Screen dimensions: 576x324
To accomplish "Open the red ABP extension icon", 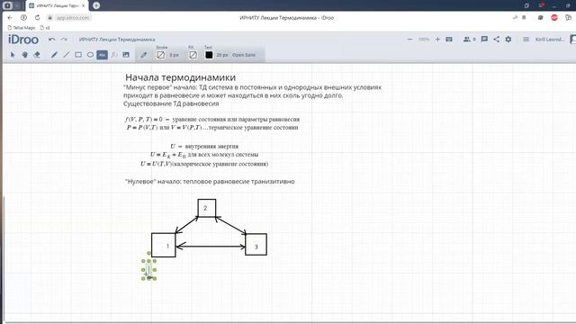I will (554, 18).
